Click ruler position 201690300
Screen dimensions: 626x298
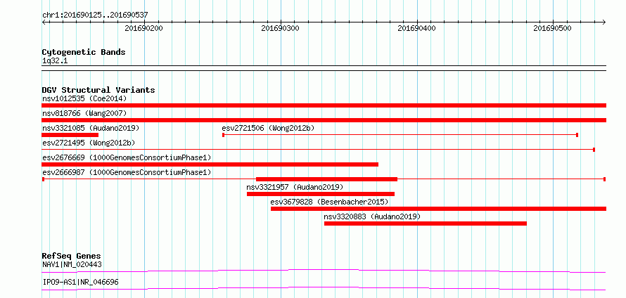point(280,28)
